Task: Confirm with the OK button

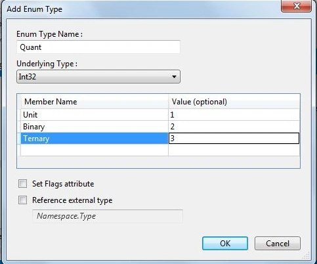Action: 225,244
